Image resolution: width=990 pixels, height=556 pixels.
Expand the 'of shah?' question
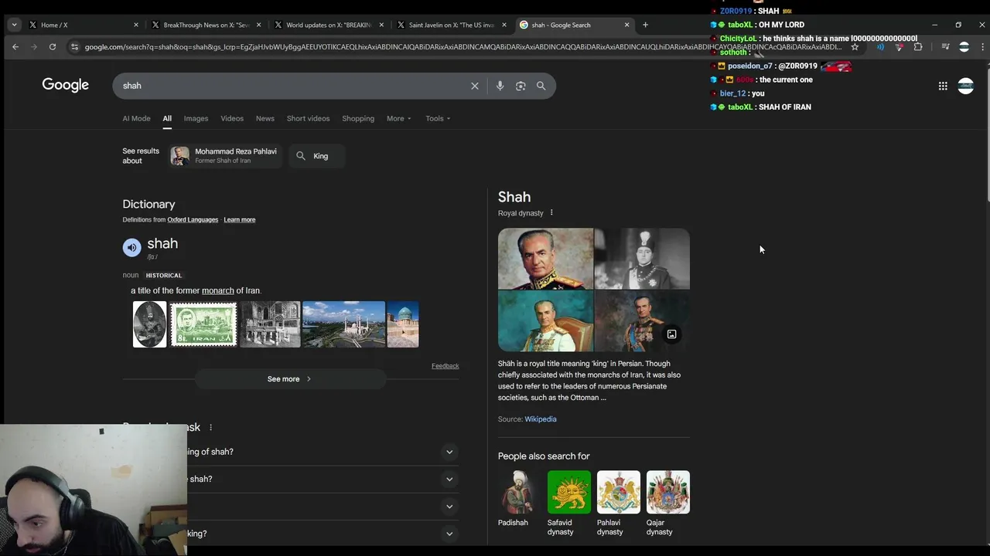pyautogui.click(x=449, y=452)
